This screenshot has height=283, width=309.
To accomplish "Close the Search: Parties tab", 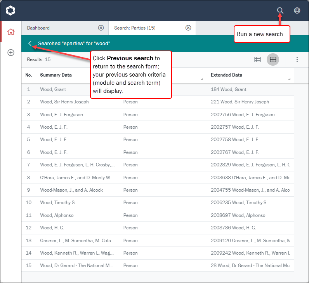I will click(188, 28).
